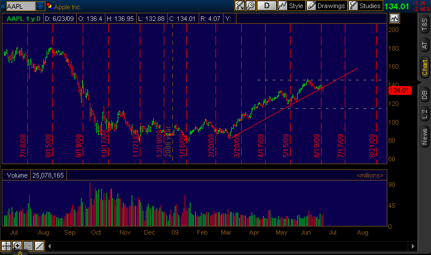Open the Drawings menu
Image resolution: width=431 pixels, height=255 pixels.
coord(326,6)
